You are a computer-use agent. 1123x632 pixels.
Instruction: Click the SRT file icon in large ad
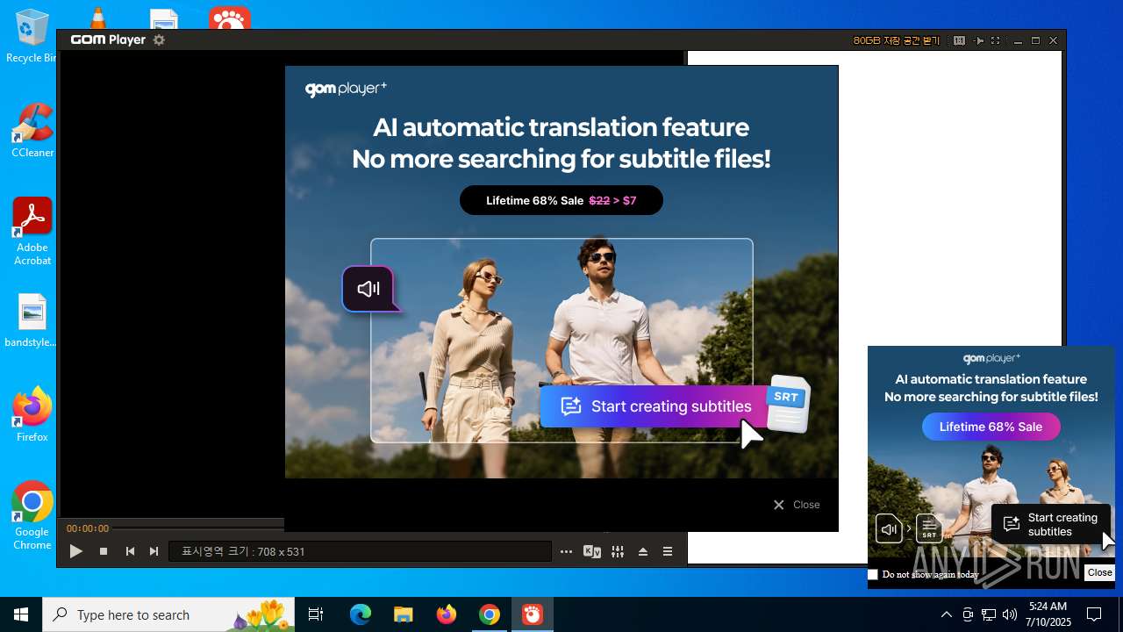[x=787, y=404]
